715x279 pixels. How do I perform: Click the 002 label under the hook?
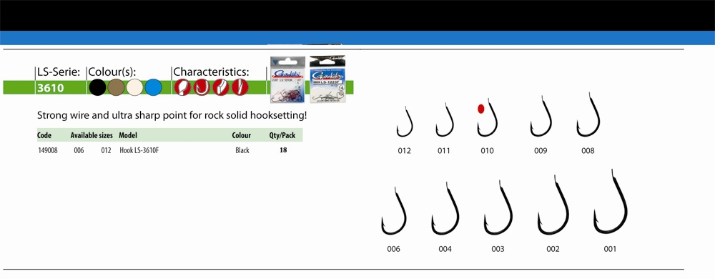(x=553, y=249)
